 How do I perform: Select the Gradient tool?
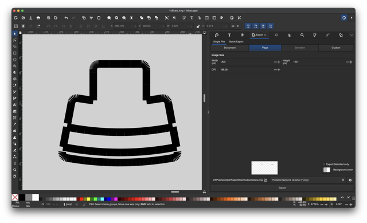coord(15,111)
